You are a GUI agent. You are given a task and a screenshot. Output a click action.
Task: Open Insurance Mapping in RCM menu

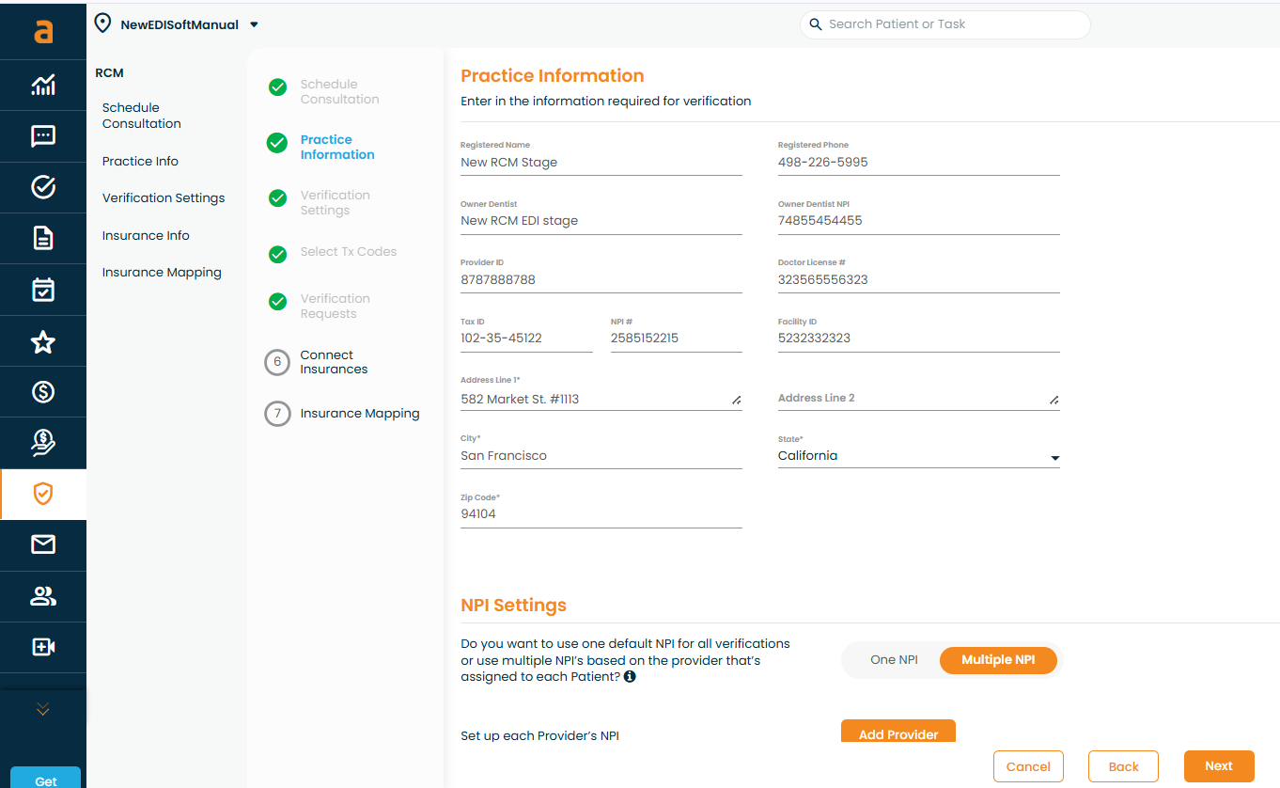tap(162, 273)
